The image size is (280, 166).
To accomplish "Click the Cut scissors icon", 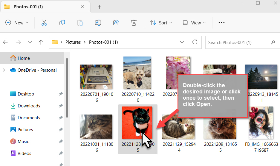I will (44, 23).
